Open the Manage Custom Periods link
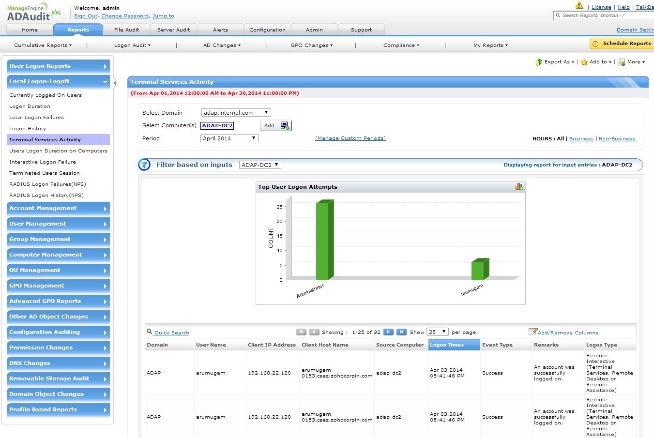The height and width of the screenshot is (438, 654). [350, 138]
